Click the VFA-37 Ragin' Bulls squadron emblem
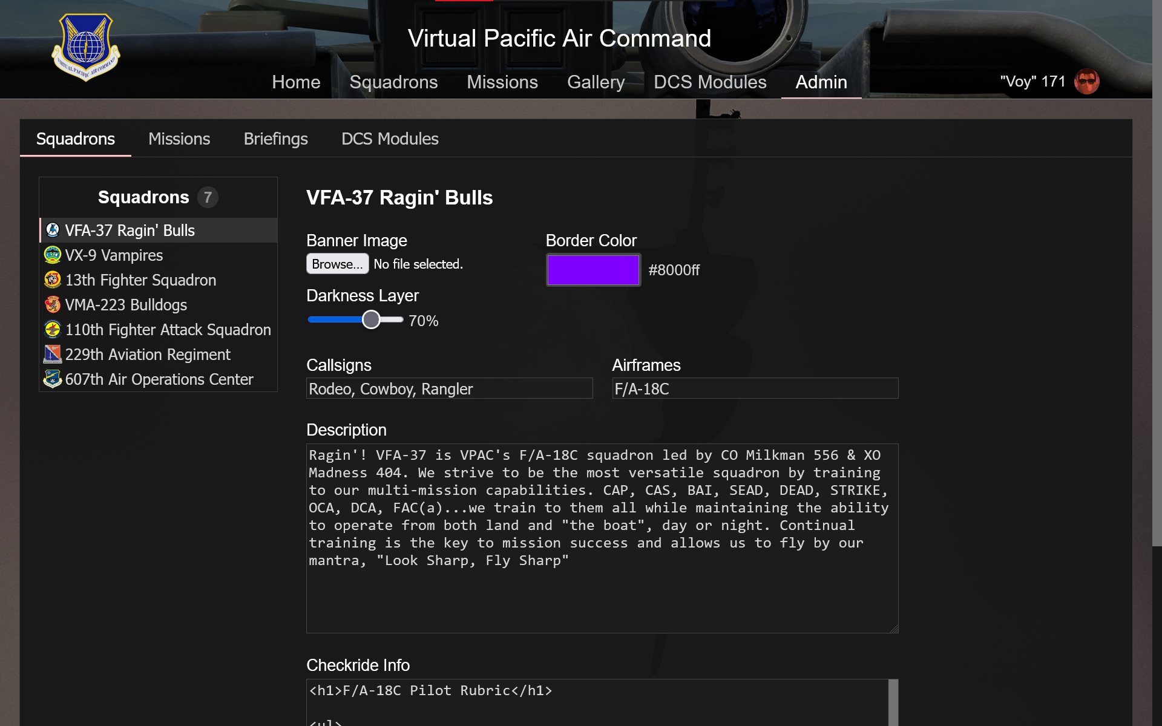 [53, 230]
